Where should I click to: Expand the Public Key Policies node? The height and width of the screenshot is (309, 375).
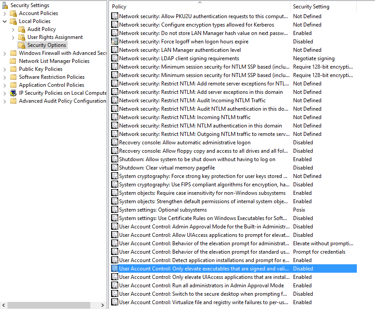[5, 69]
